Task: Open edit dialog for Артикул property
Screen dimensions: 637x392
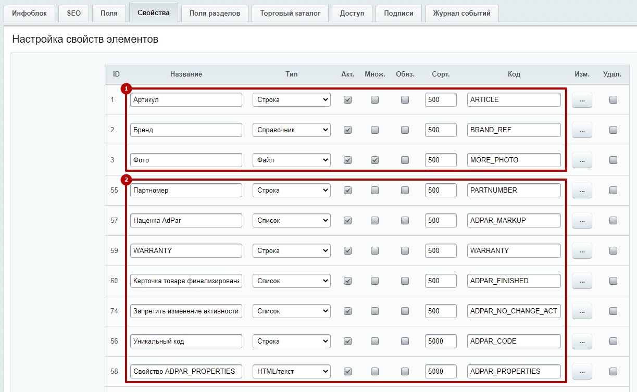Action: pos(582,100)
